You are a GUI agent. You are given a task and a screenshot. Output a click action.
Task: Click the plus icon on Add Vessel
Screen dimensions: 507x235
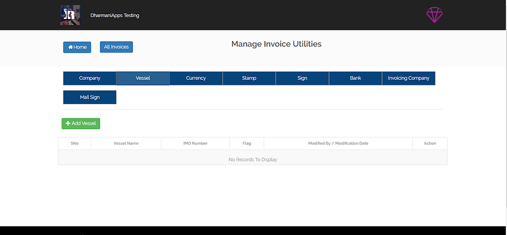click(x=68, y=124)
